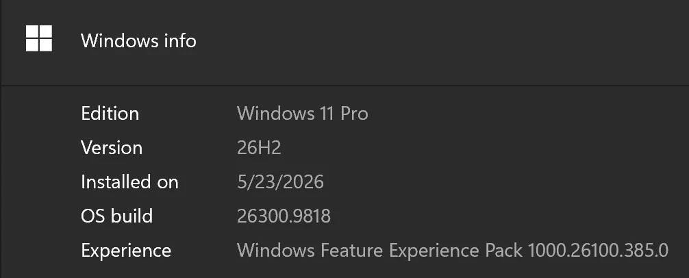Select the "Windows info" heading text
The width and height of the screenshot is (689, 278).
click(x=138, y=41)
